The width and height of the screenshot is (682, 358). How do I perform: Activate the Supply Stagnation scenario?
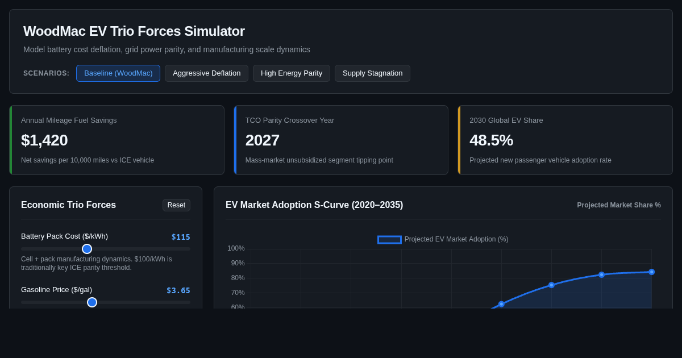372,73
